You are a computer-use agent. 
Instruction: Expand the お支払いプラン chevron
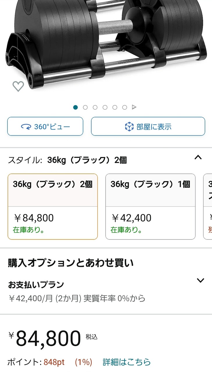click(200, 280)
